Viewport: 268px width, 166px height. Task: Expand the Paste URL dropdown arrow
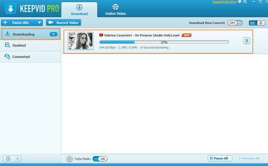(39, 22)
